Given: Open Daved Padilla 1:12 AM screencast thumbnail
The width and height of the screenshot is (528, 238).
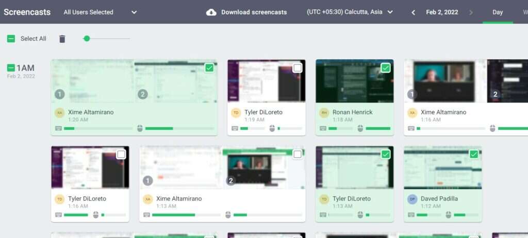Looking at the screenshot, I should 443,167.
